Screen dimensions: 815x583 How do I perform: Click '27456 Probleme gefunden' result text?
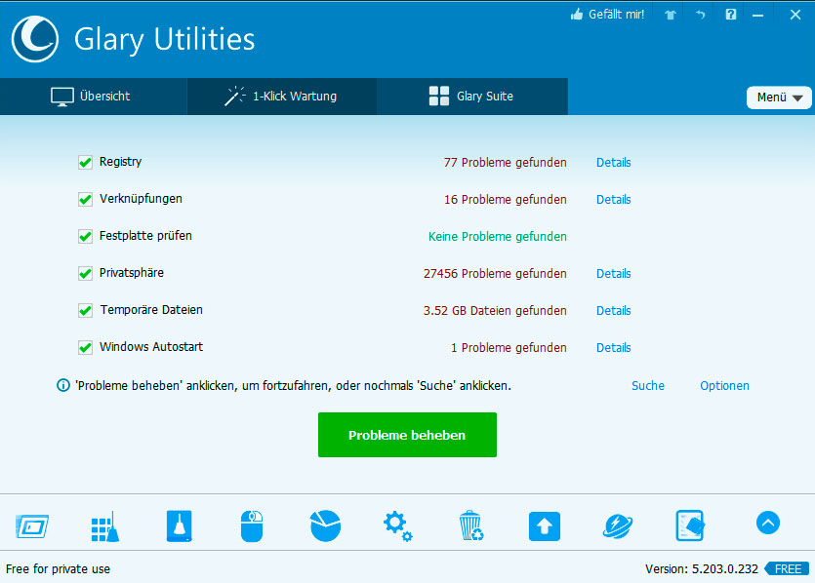(495, 274)
